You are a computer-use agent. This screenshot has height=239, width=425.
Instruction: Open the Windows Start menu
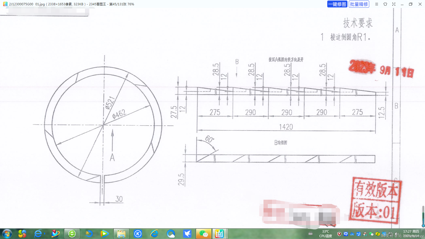pyautogui.click(x=7, y=234)
